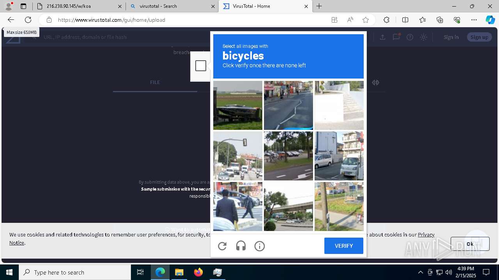Image resolution: width=499 pixels, height=280 pixels.
Task: Select the captcha tile with white stairs
Action: tap(339, 105)
